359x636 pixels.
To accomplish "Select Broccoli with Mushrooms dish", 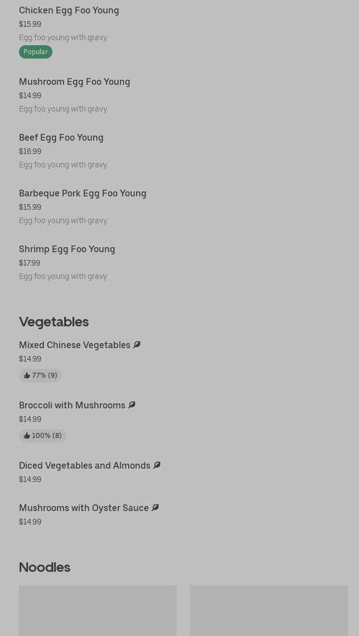I will point(72,405).
